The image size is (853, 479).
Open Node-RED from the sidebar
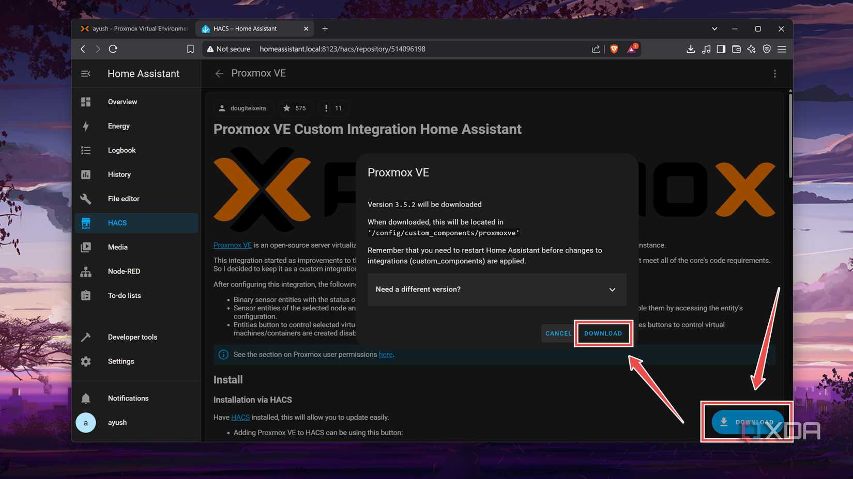click(x=124, y=271)
